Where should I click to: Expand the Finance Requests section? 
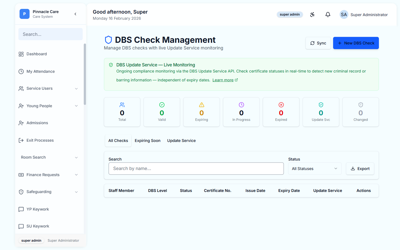76,175
